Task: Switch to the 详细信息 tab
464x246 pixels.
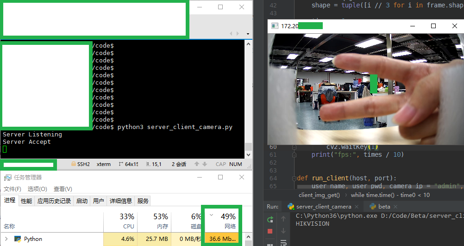Action: (x=121, y=201)
